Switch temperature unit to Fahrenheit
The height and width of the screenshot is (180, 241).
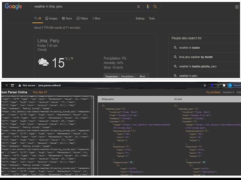72,59
